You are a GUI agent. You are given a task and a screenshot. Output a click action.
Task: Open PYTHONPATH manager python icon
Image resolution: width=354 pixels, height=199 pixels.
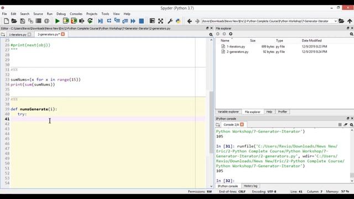pyautogui.click(x=178, y=21)
